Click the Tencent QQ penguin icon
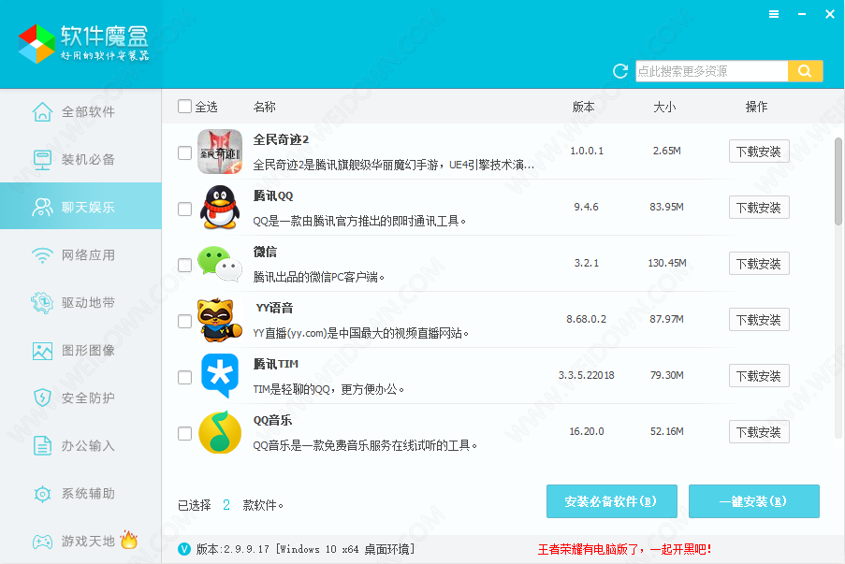 coord(220,208)
